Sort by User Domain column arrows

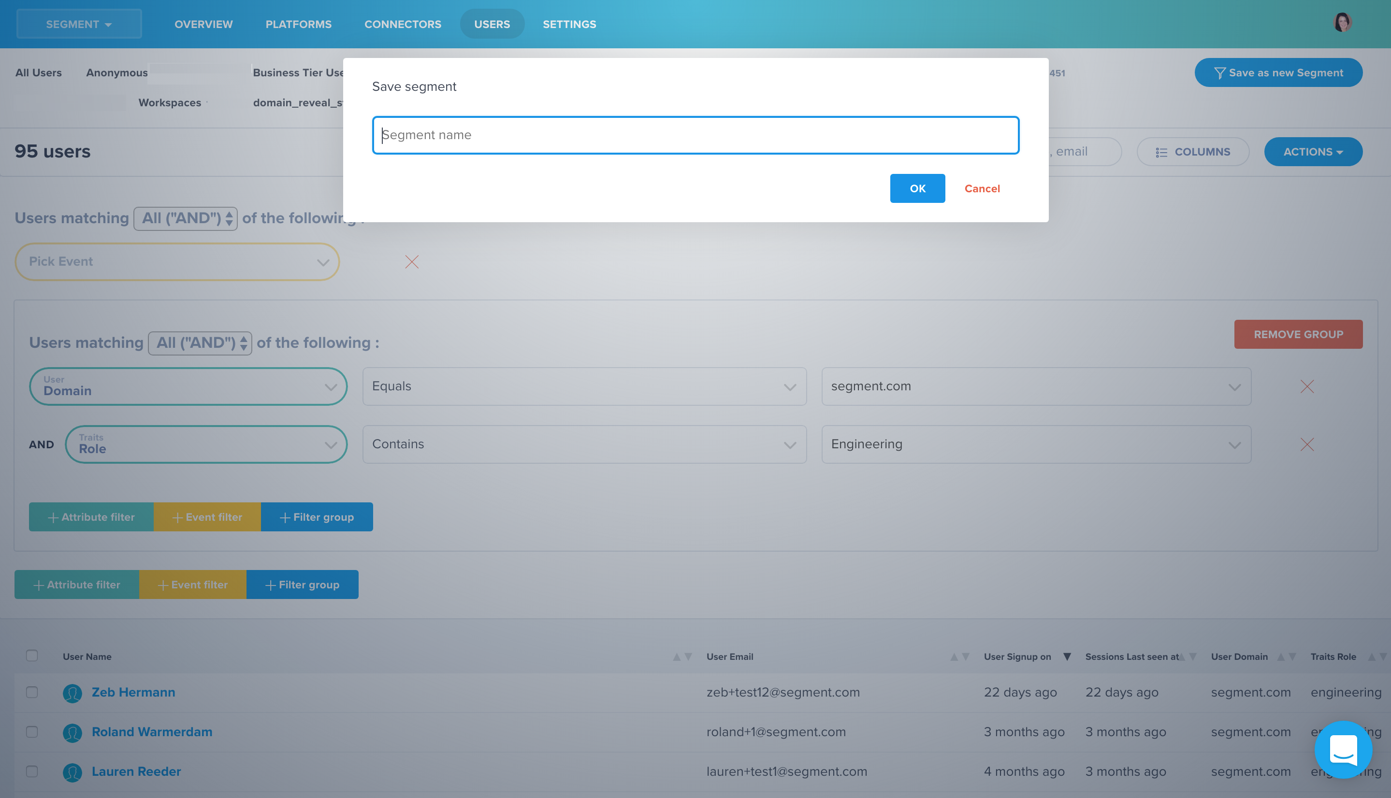pos(1286,656)
